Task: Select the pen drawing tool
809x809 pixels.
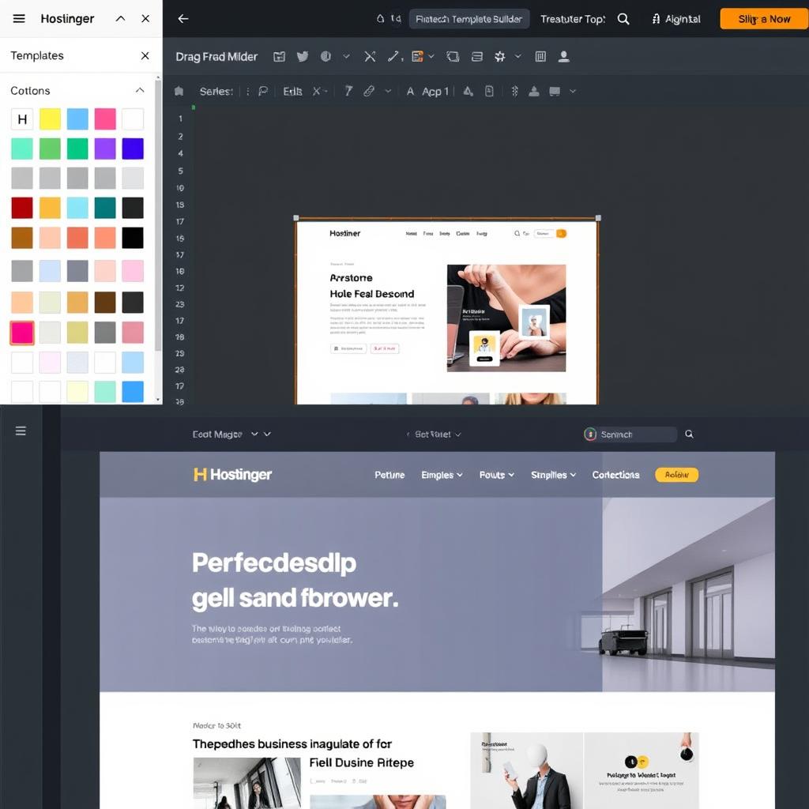Action: click(x=393, y=56)
